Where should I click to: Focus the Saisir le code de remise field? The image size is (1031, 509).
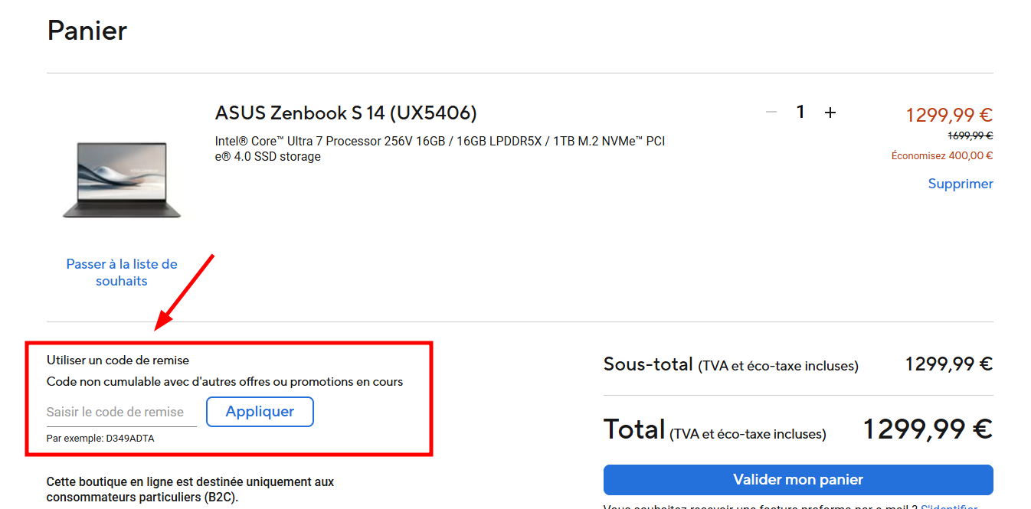click(121, 412)
